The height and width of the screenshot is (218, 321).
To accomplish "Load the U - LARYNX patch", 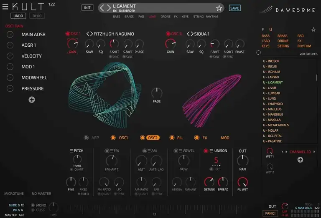I will pyautogui.click(x=271, y=77).
